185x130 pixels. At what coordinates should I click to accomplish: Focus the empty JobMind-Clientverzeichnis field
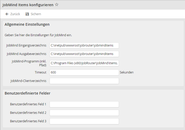(x=84, y=81)
